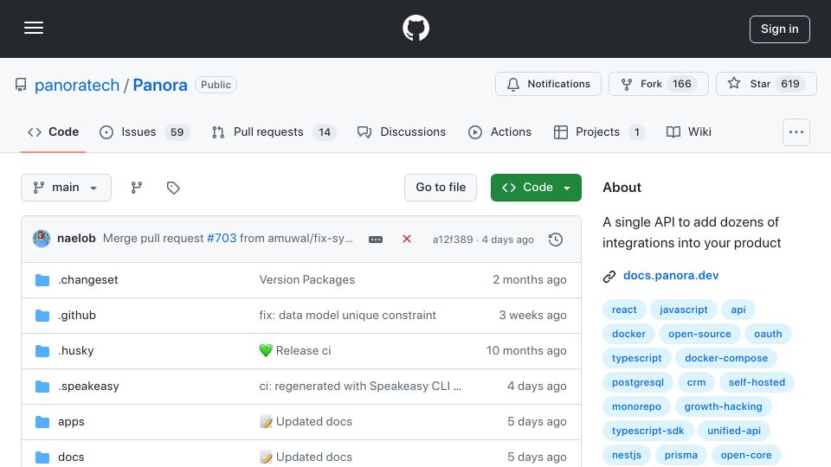Select the unified-api topic tag

734,431
